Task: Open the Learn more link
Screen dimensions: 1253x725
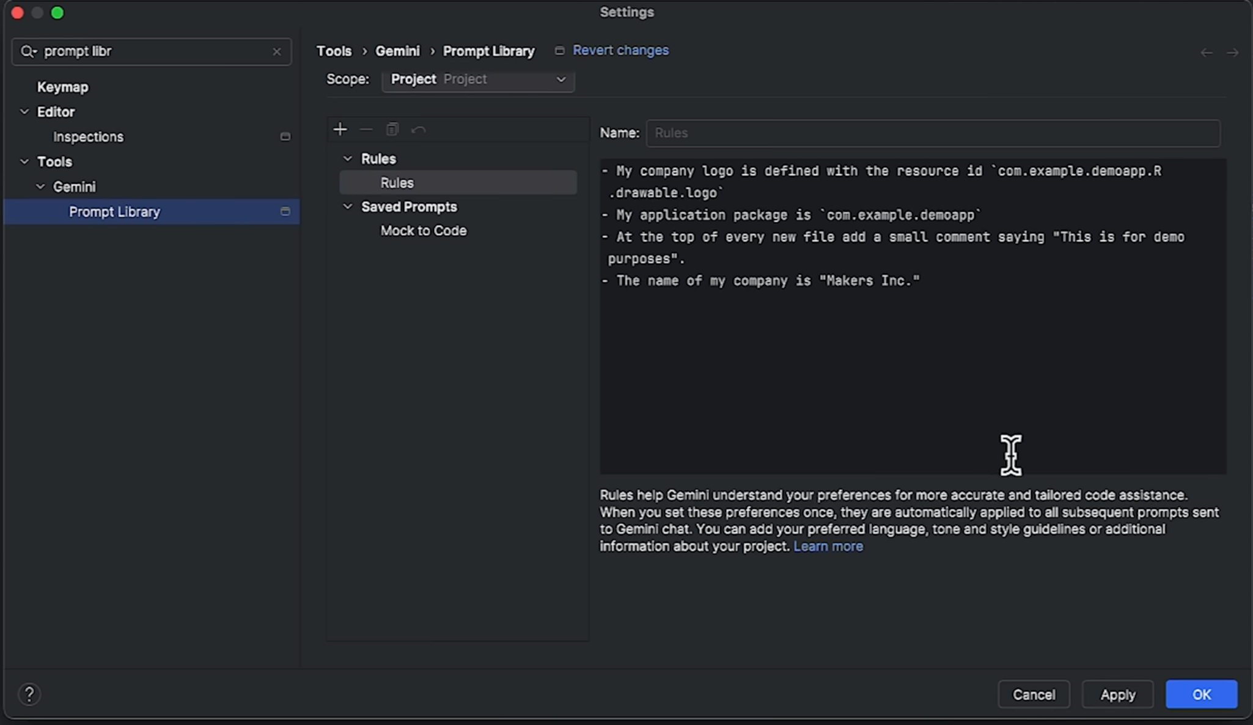Action: click(x=828, y=546)
